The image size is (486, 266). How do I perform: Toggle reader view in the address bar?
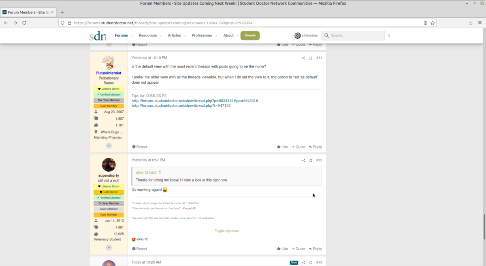click(425, 23)
